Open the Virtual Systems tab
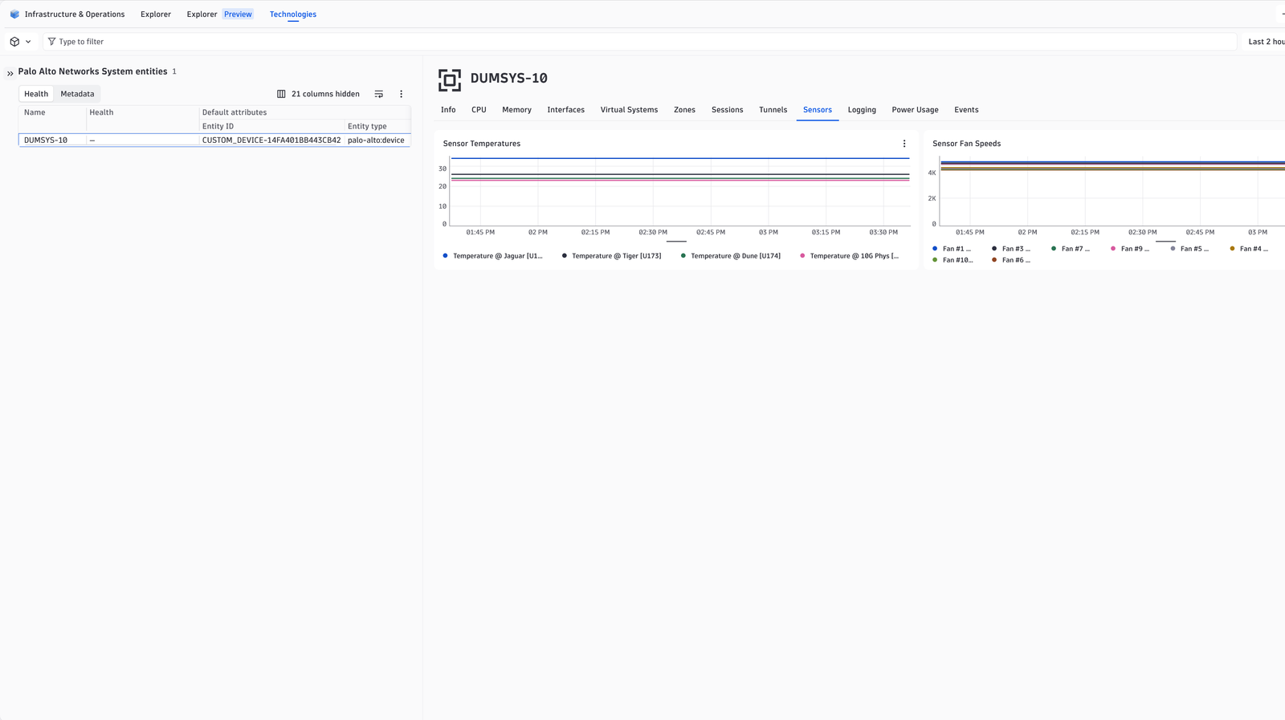The width and height of the screenshot is (1285, 720). pos(629,110)
